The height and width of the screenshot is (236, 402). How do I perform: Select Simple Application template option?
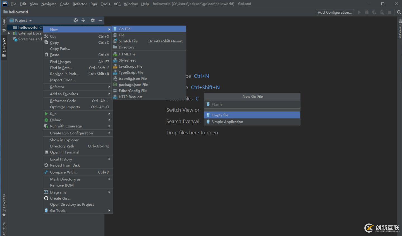(252, 122)
